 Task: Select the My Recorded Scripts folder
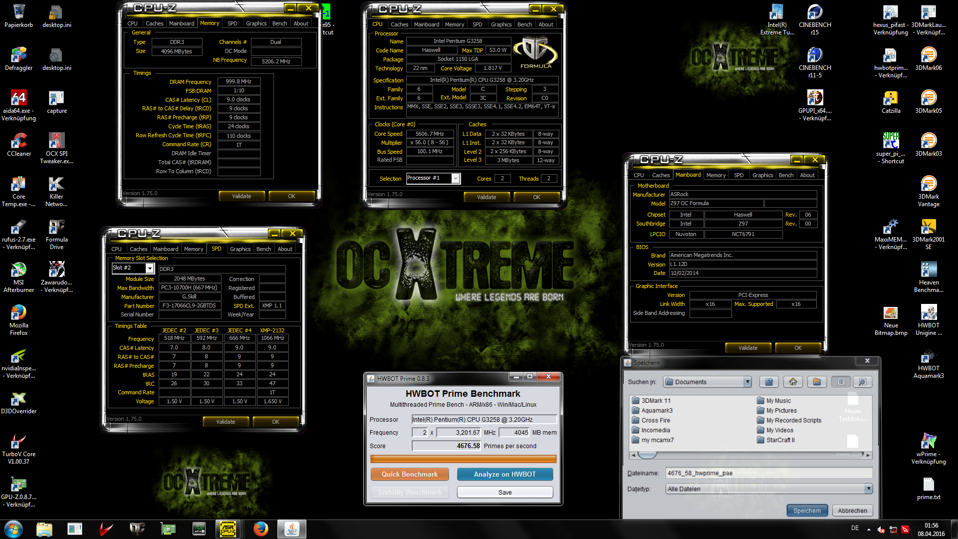pyautogui.click(x=789, y=420)
